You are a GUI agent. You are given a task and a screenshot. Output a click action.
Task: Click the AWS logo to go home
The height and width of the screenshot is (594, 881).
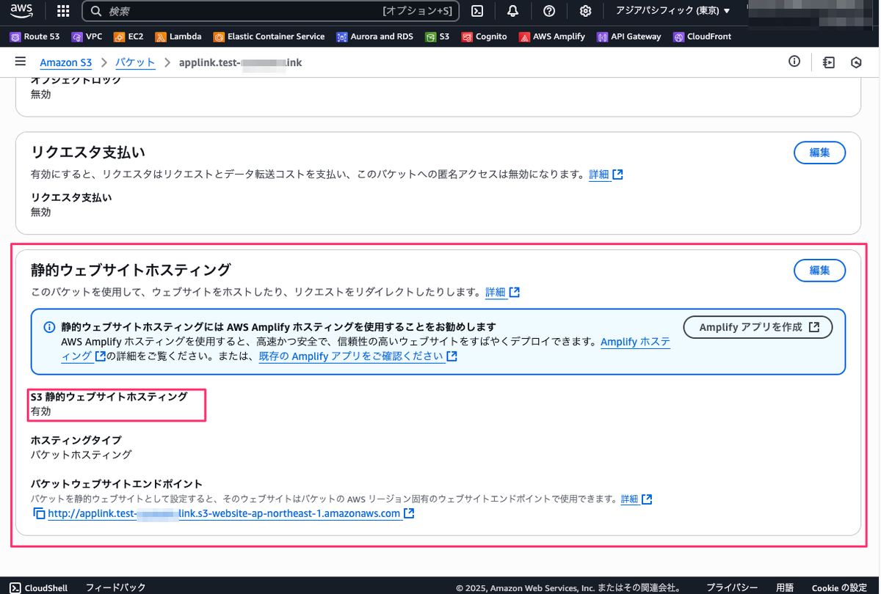21,11
